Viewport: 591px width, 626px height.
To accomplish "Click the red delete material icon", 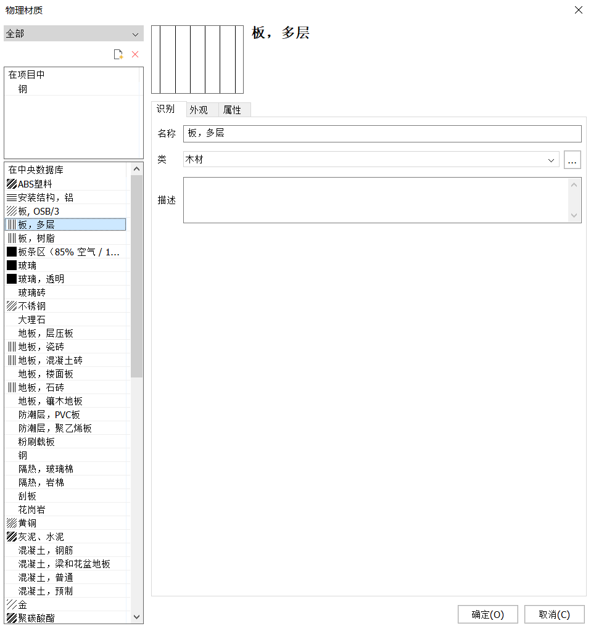I will pos(135,55).
